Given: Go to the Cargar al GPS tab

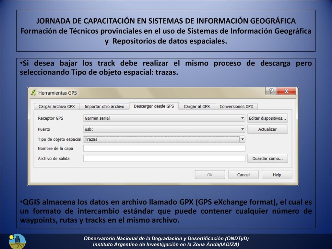Looking at the screenshot, I should coord(197,106).
